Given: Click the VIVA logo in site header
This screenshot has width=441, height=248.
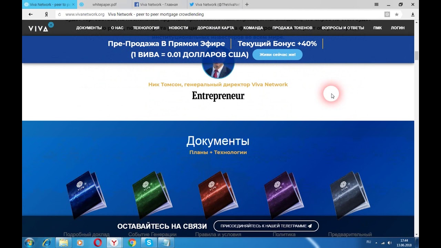Looking at the screenshot, I should tap(41, 27).
